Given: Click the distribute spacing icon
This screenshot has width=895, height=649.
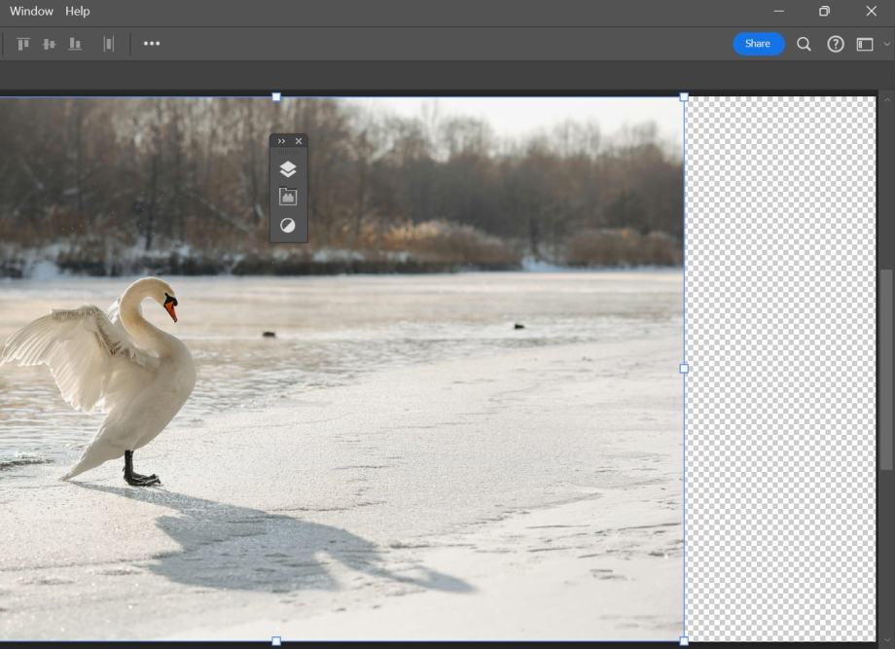Looking at the screenshot, I should (109, 44).
